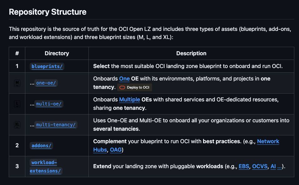
Task: Click the L size blueprint icon
Action: (x=17, y=104)
